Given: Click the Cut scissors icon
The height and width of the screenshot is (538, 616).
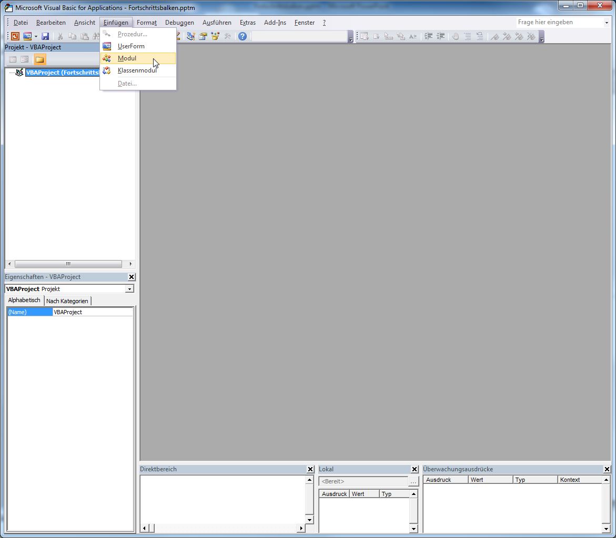Looking at the screenshot, I should point(60,36).
